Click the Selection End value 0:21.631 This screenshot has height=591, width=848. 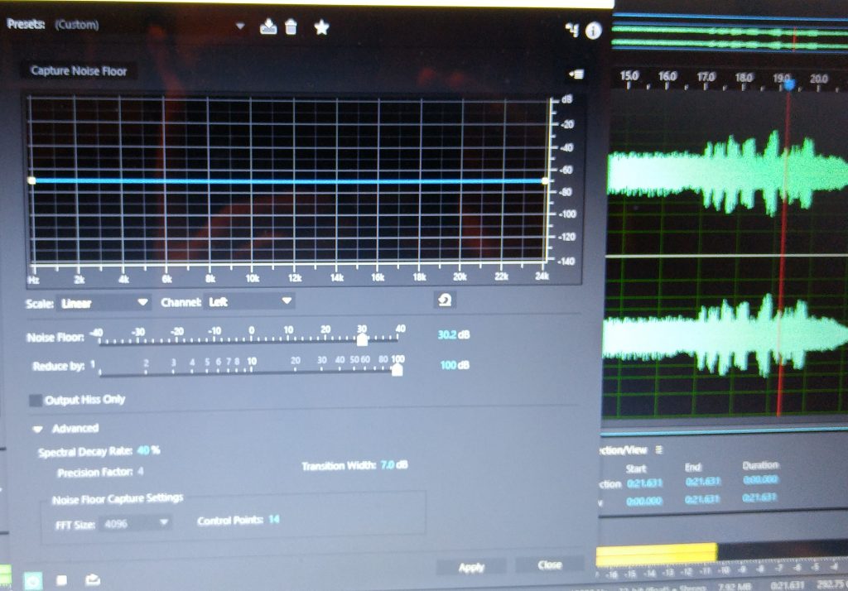pos(703,481)
